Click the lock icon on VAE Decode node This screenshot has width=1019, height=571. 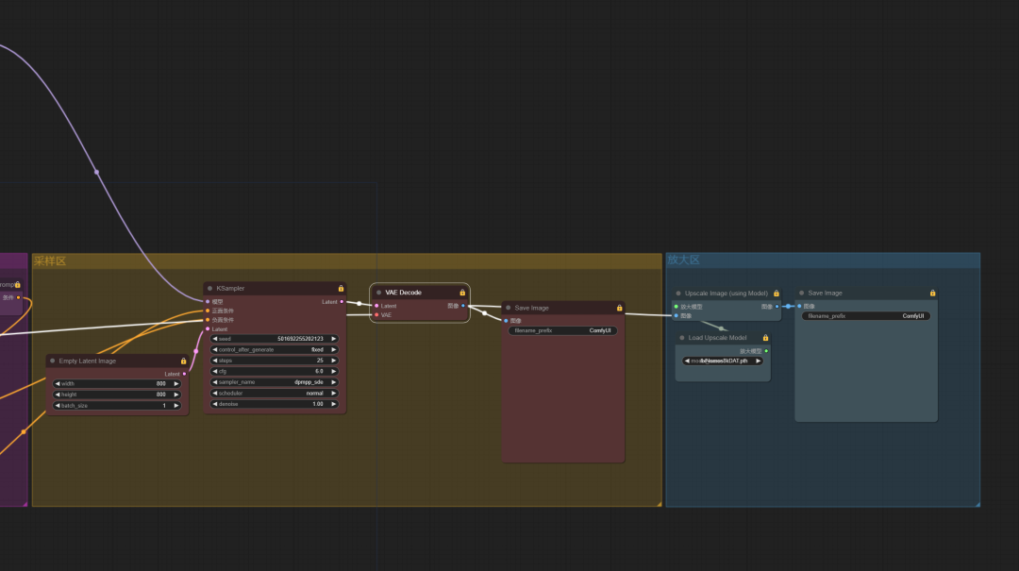tap(462, 293)
